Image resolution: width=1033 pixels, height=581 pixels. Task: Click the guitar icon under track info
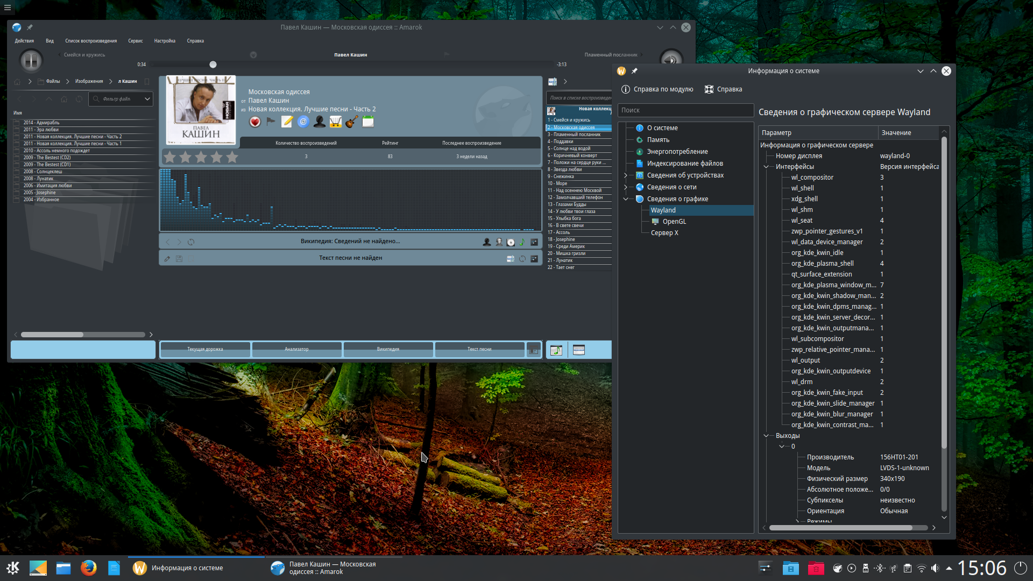pyautogui.click(x=352, y=122)
